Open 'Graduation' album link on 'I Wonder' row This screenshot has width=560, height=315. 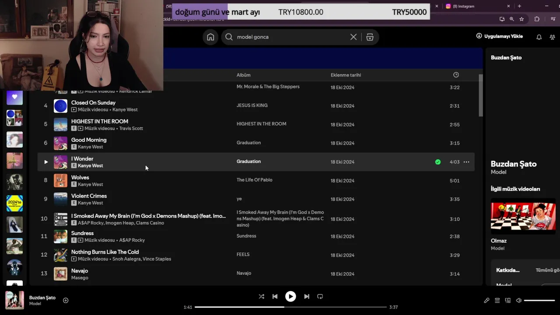pyautogui.click(x=248, y=161)
